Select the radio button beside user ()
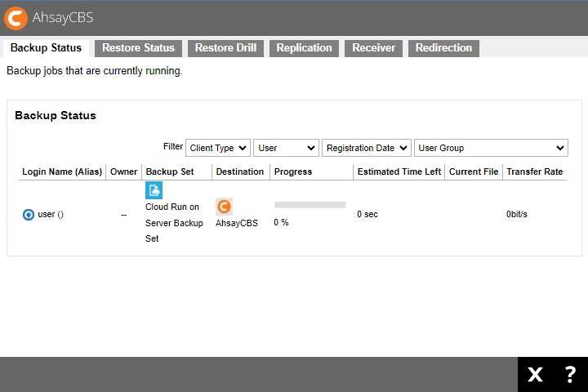588x392 pixels. [29, 215]
